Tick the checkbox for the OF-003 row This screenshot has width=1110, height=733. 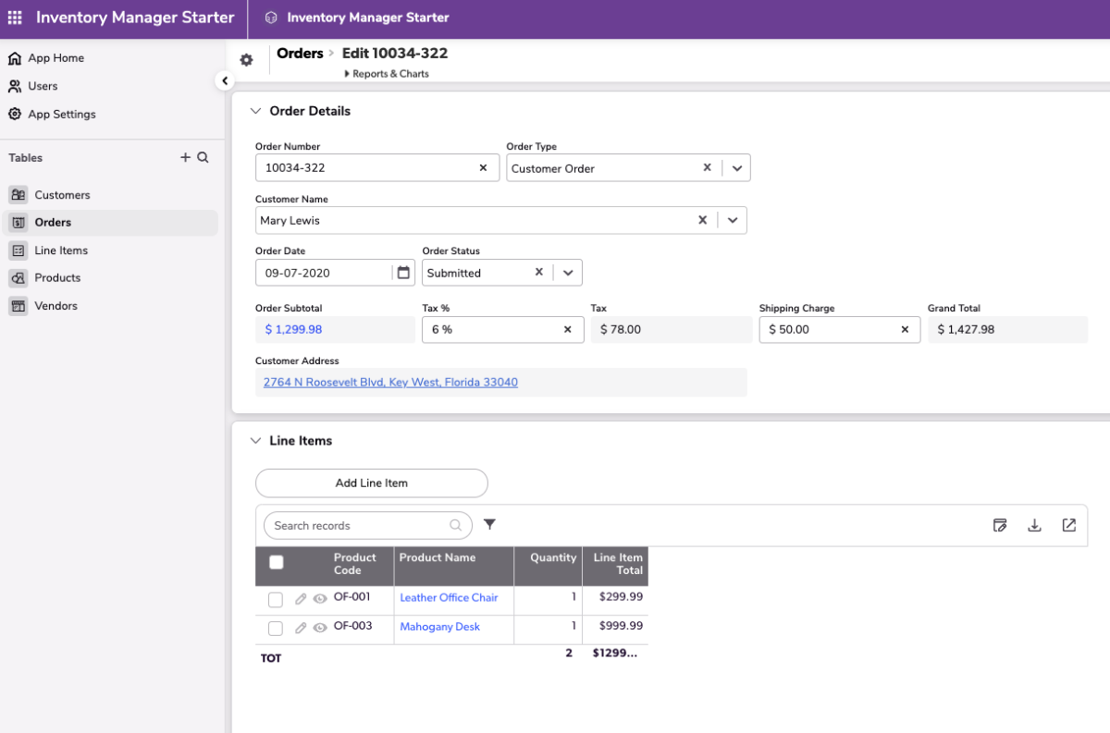pyautogui.click(x=275, y=629)
